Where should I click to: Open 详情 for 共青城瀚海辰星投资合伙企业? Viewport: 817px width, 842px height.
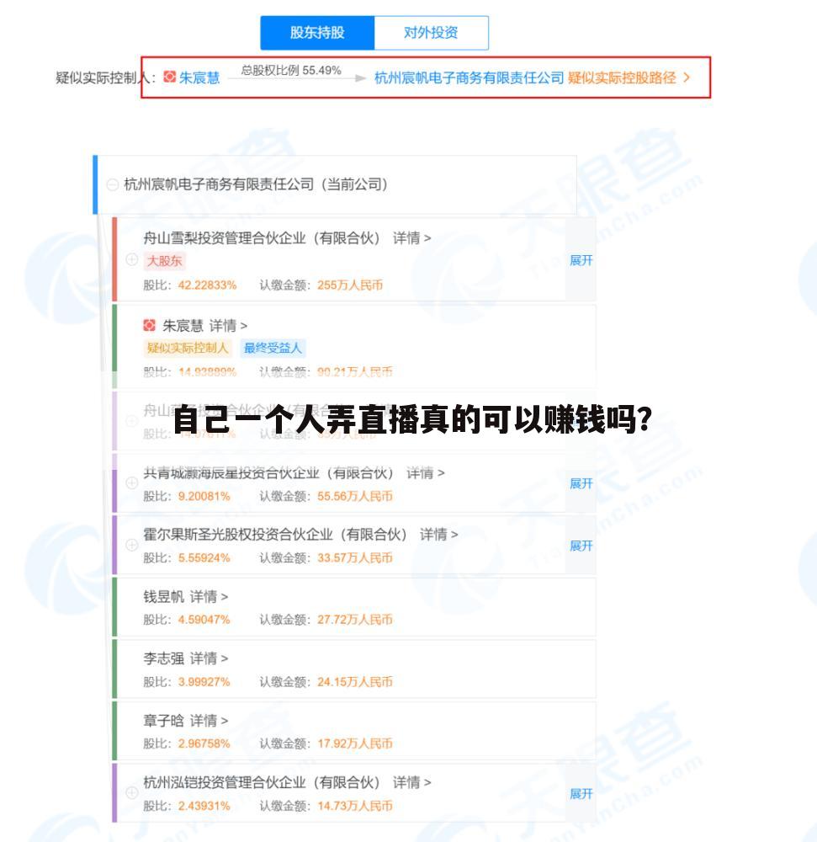click(x=425, y=473)
